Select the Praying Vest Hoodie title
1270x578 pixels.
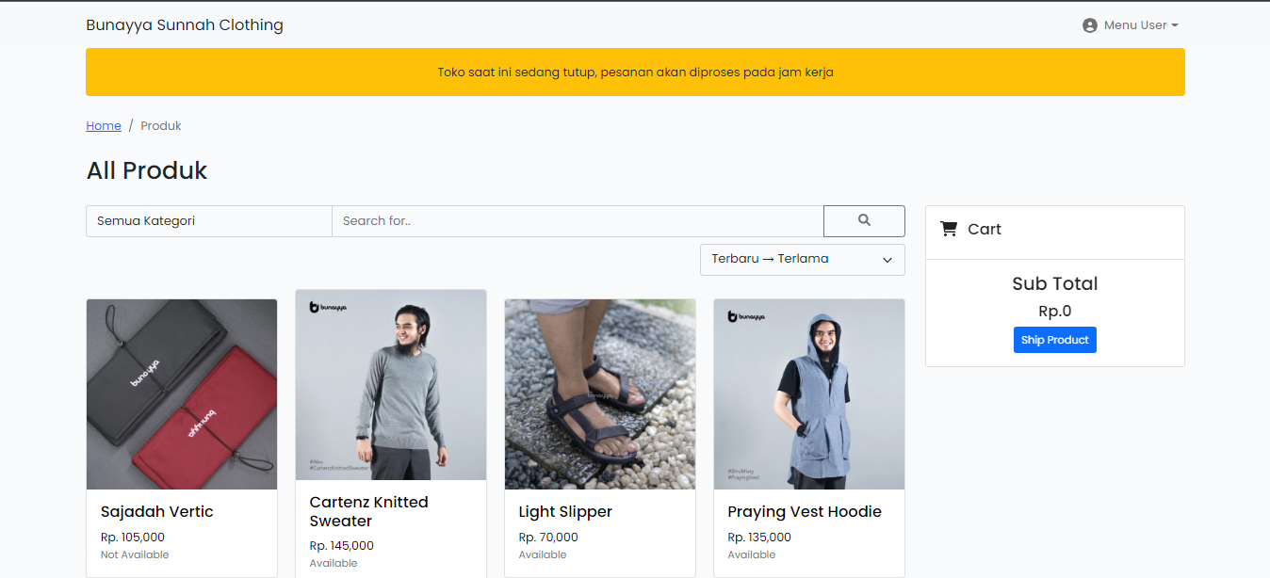(x=805, y=512)
